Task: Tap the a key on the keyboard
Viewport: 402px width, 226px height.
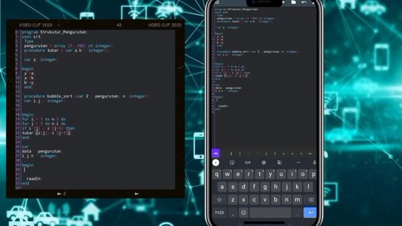Action: click(222, 187)
